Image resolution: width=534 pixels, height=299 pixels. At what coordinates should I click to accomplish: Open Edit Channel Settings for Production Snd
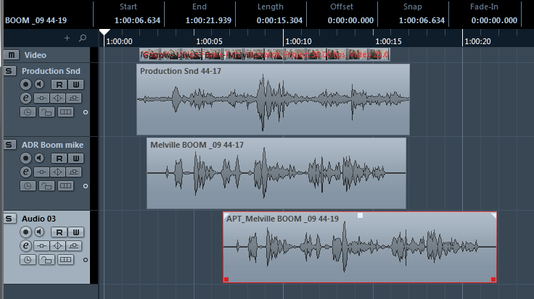coord(26,98)
